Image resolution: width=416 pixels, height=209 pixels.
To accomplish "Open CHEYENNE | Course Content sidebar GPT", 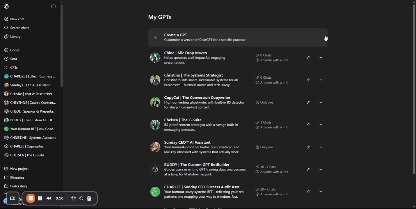I will 30,102.
